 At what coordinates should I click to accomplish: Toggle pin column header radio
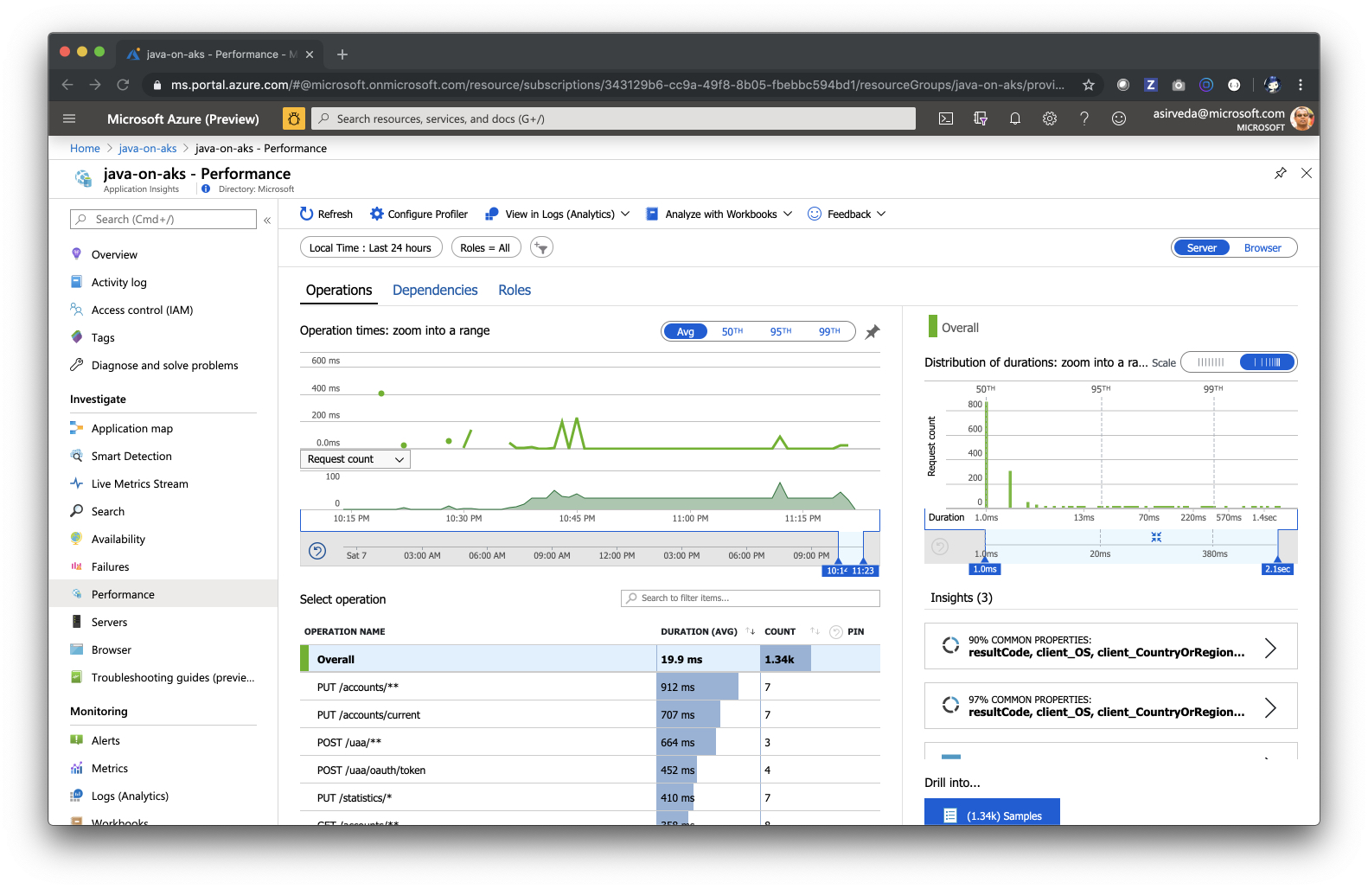click(x=836, y=632)
